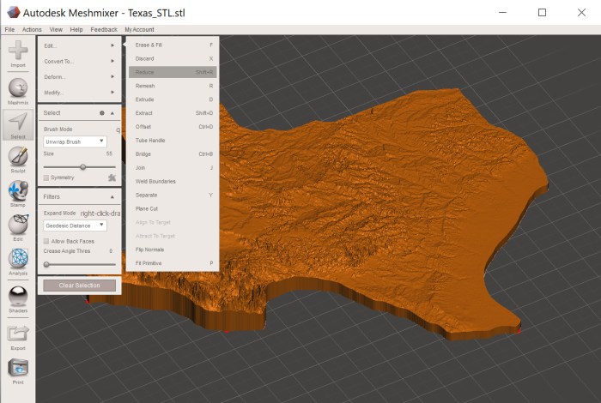Click the Meshmixer app logo in title bar
The width and height of the screenshot is (601, 403).
coord(14,12)
